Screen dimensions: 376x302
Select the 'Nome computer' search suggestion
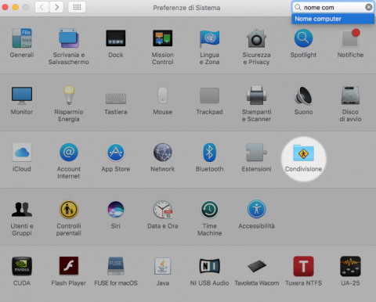[333, 19]
